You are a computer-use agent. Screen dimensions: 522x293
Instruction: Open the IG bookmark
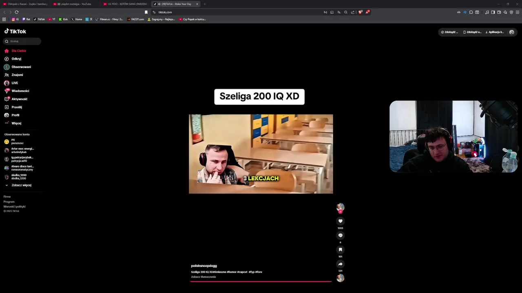(x=15, y=19)
